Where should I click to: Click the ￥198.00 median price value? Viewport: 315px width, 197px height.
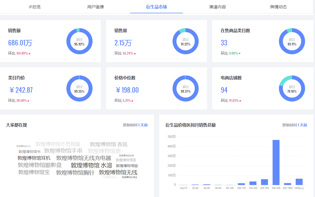[127, 90]
